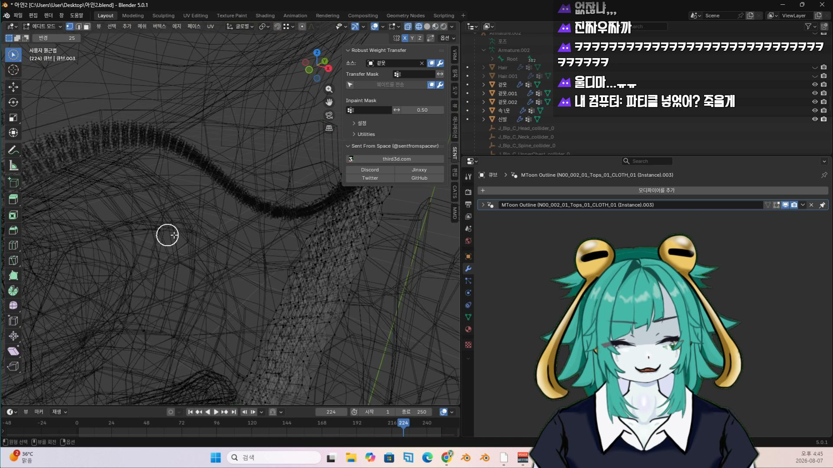Disable rendering for 속옷 via camera icon
This screenshot has width=833, height=468.
(823, 110)
